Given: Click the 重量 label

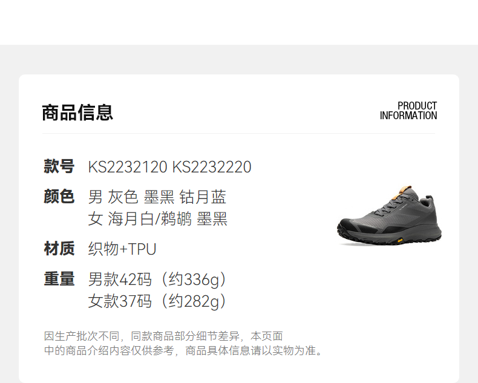Looking at the screenshot, I should [59, 278].
